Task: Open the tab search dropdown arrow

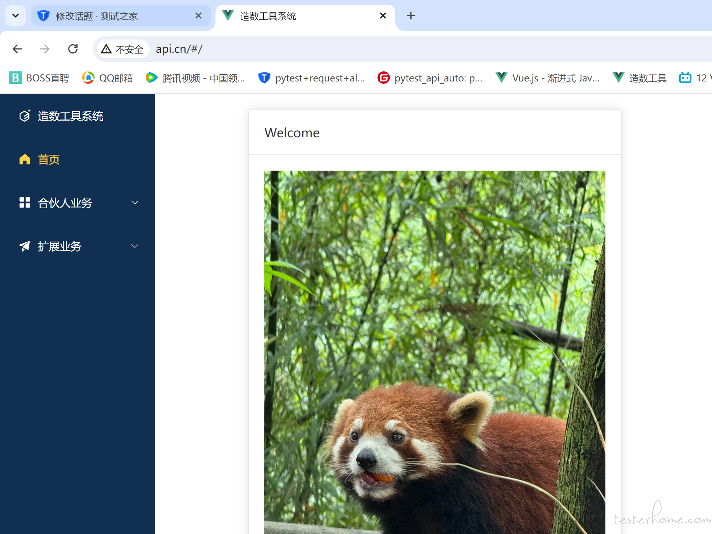Action: [x=16, y=16]
